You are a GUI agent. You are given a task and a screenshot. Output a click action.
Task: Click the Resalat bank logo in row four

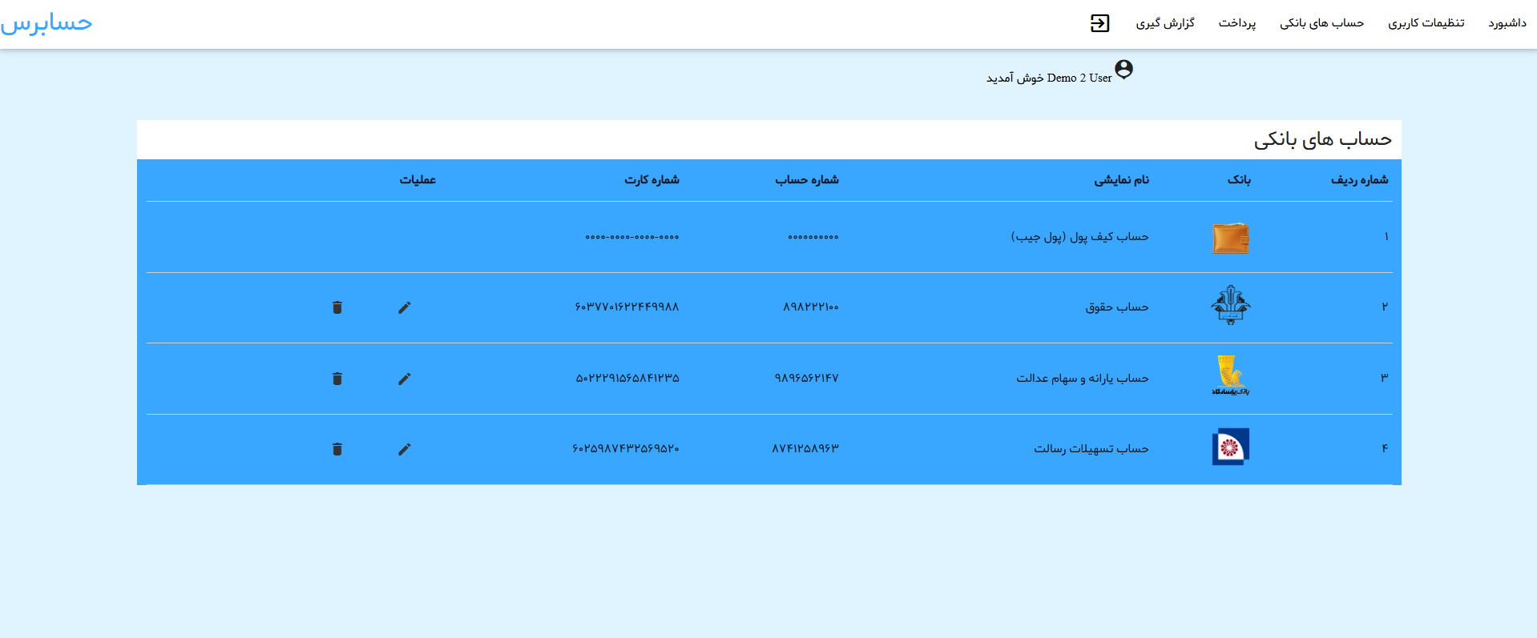coord(1230,447)
